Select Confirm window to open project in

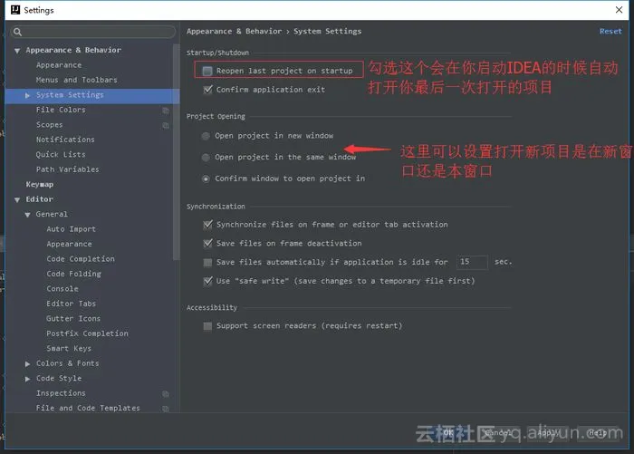coord(206,179)
